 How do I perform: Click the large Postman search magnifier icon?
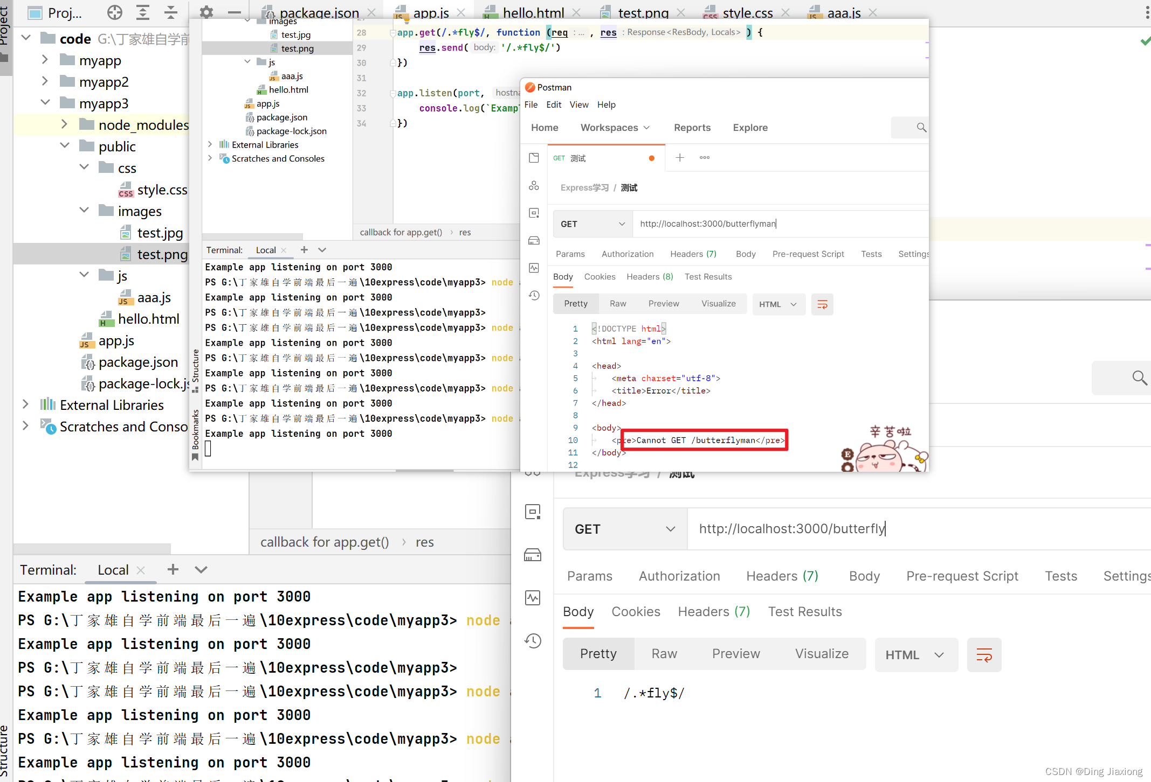pos(1139,378)
